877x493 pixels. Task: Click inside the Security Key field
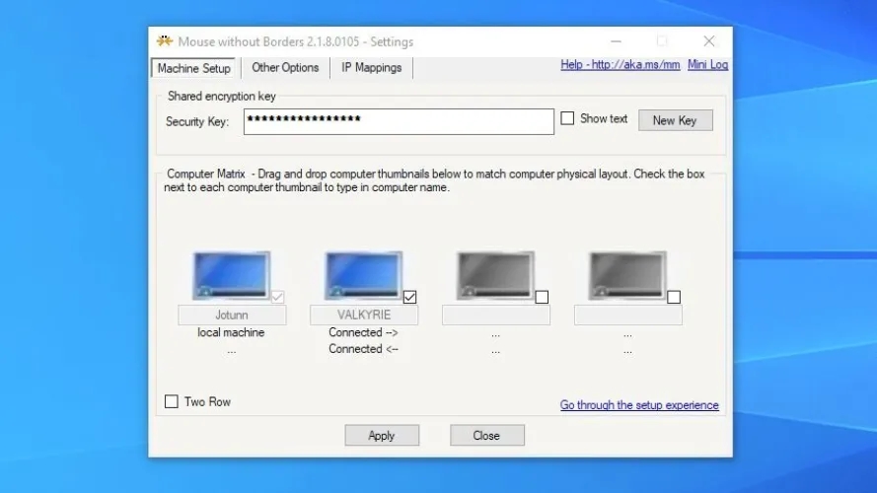tap(399, 120)
